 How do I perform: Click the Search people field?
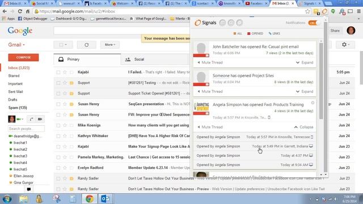[26, 129]
